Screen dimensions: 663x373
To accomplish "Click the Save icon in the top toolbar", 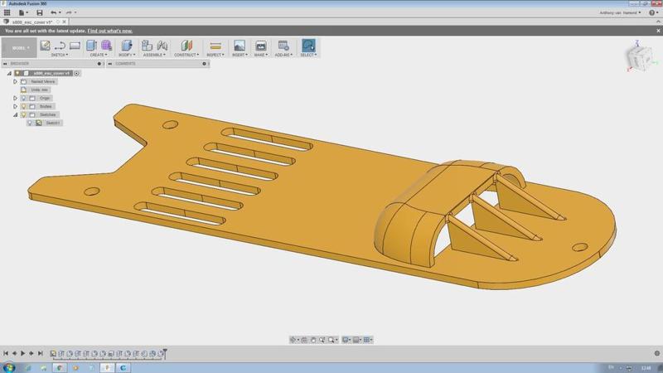I will click(x=41, y=13).
